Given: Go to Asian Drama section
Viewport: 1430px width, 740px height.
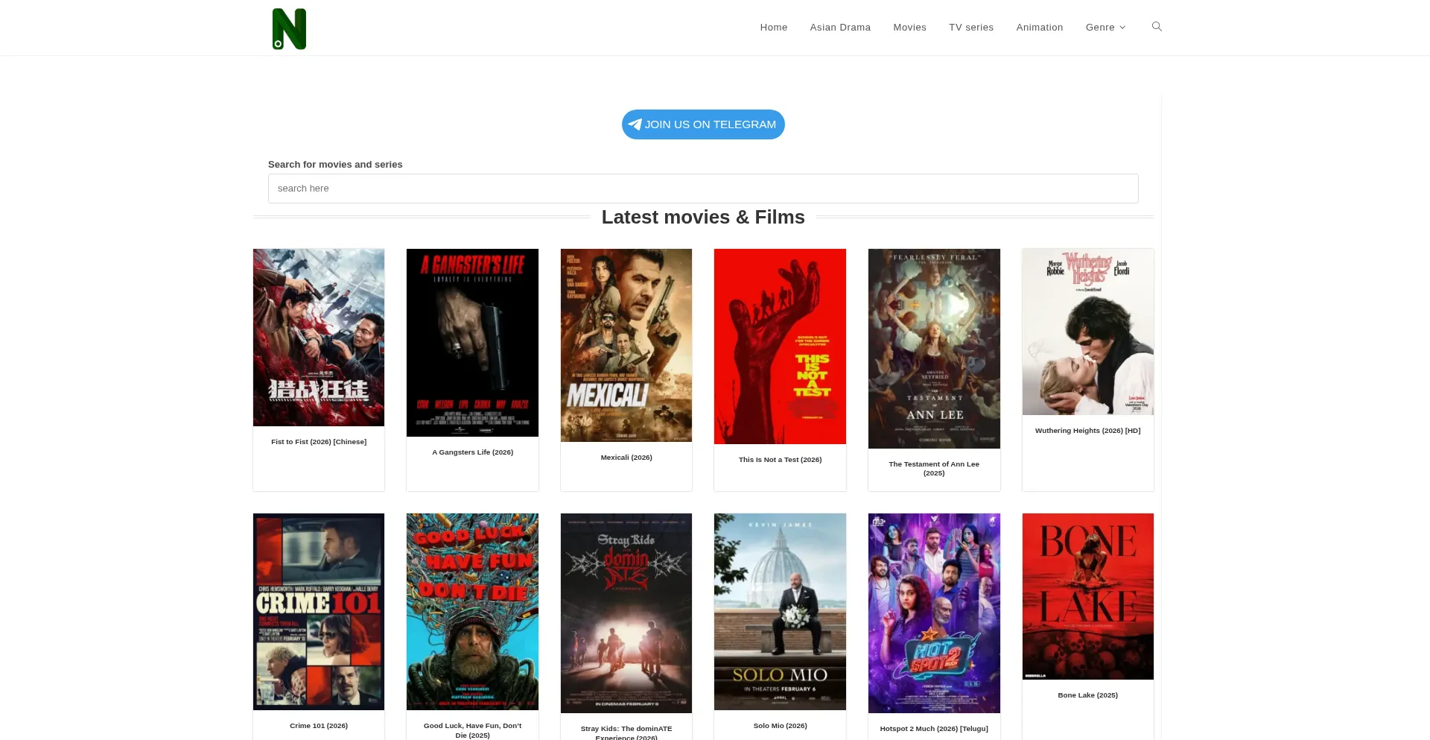Looking at the screenshot, I should click(840, 28).
